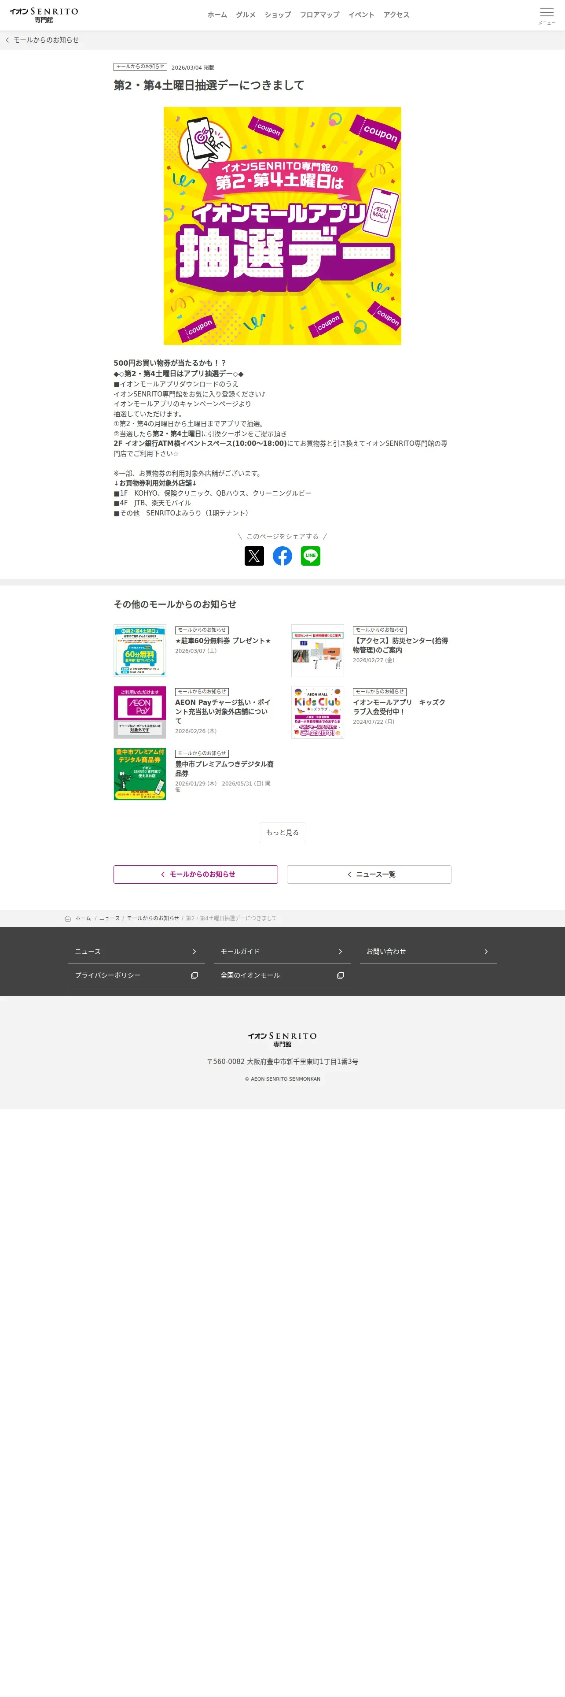
Task: Click the 2026/03/07 (土) article date
Action: (x=195, y=651)
